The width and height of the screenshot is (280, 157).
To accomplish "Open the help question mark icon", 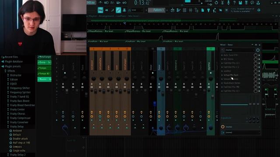I will [x=234, y=3].
